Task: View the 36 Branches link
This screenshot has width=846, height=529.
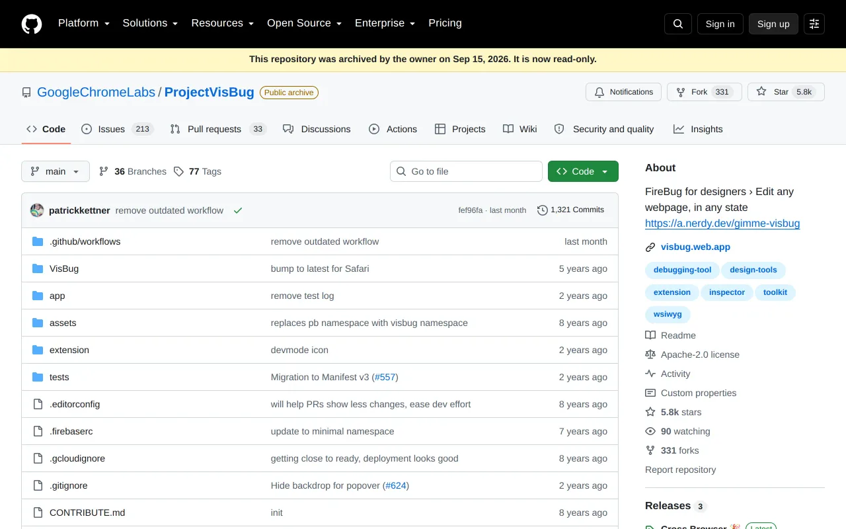Action: point(133,171)
